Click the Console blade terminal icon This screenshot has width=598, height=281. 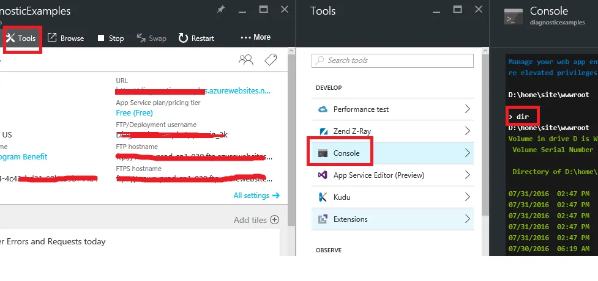tap(513, 16)
